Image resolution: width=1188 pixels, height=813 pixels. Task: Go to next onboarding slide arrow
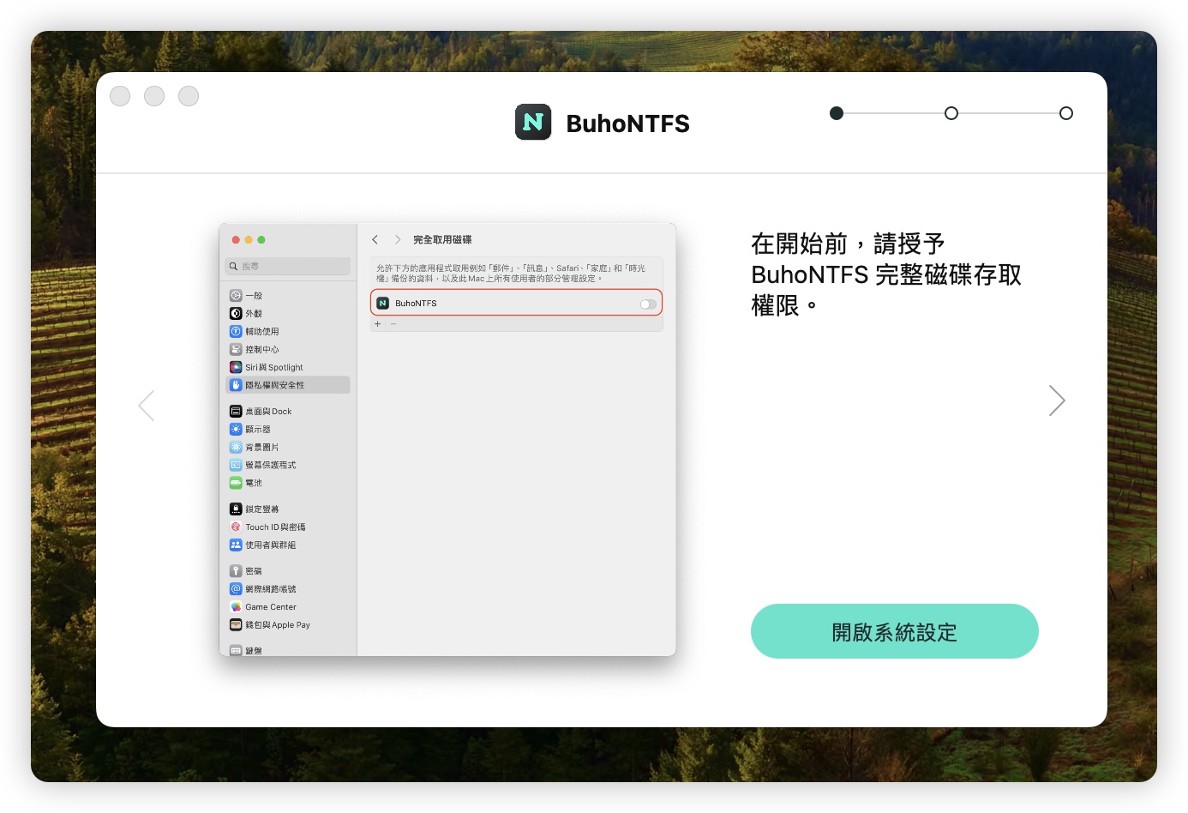(1057, 400)
